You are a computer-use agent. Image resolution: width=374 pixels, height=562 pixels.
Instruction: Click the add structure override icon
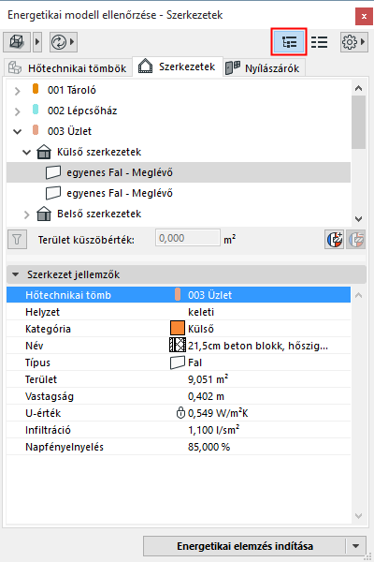(335, 240)
